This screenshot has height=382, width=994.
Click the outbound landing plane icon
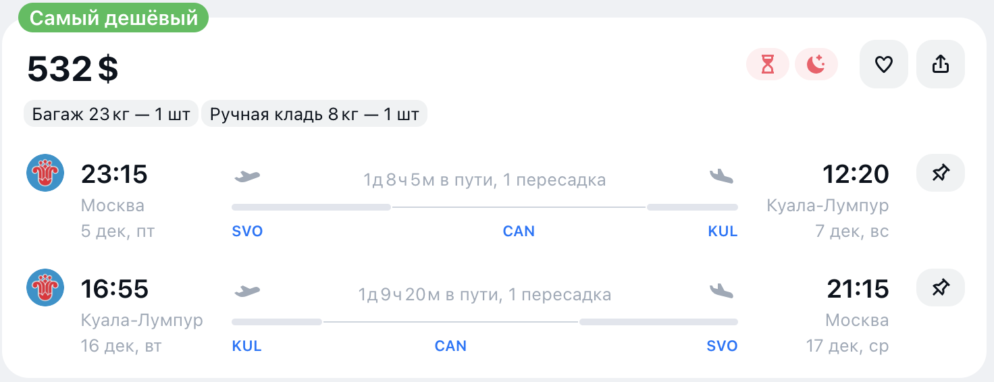(721, 177)
